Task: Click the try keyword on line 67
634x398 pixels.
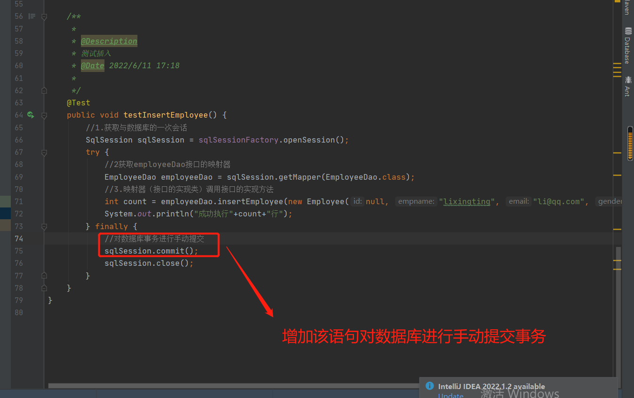Action: click(93, 152)
